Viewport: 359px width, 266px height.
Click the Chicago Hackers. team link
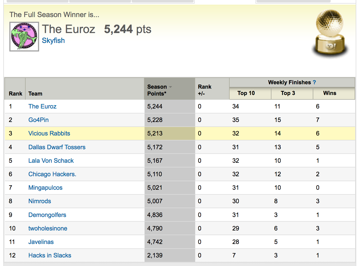pyautogui.click(x=52, y=174)
